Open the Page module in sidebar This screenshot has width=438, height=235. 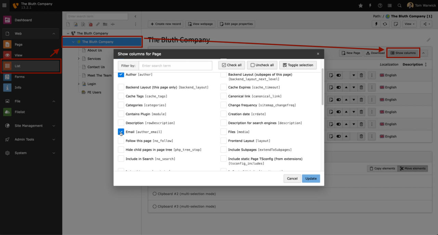18,44
